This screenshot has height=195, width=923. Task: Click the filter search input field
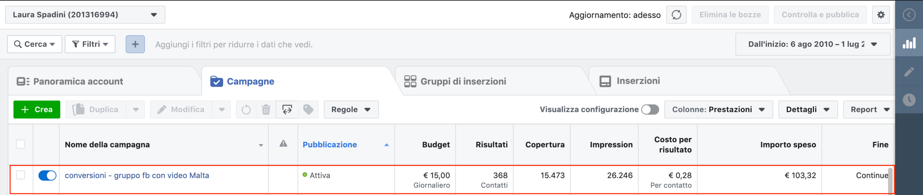(234, 45)
